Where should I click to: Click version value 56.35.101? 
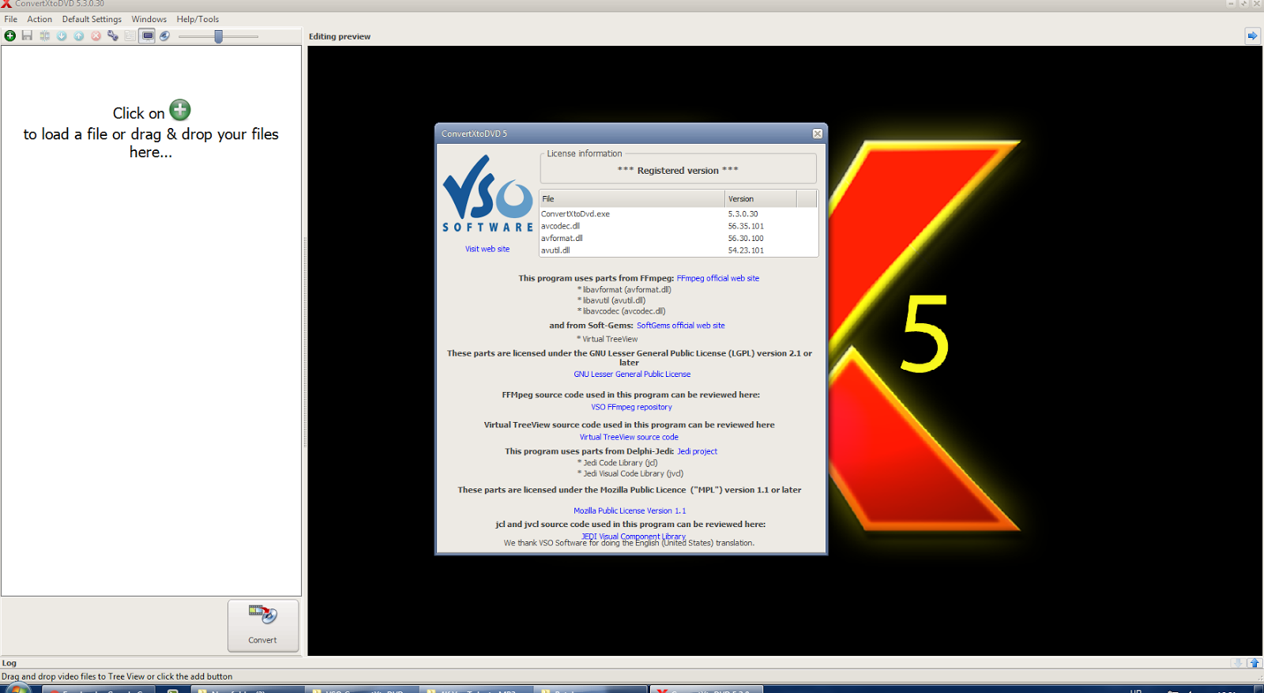click(x=746, y=226)
